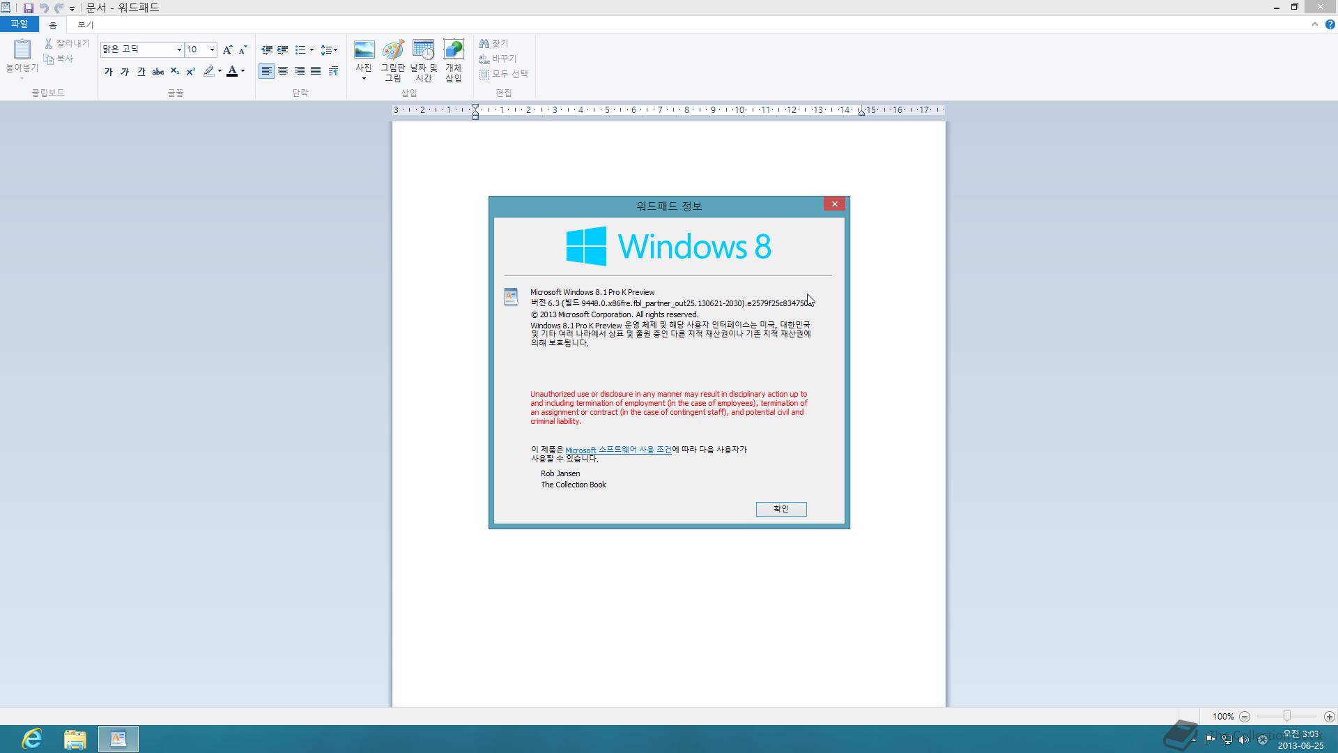Toggle italic formatting
Viewport: 1338px width, 753px height.
[125, 71]
